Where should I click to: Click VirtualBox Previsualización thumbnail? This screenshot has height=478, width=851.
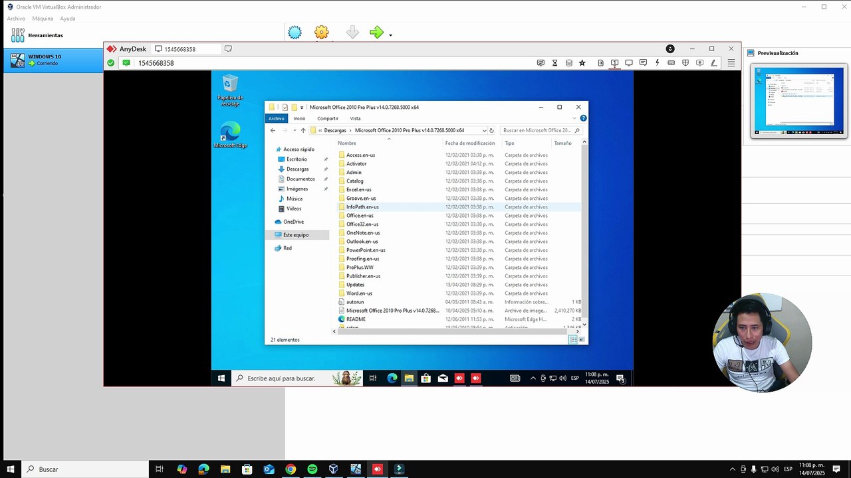coord(798,100)
